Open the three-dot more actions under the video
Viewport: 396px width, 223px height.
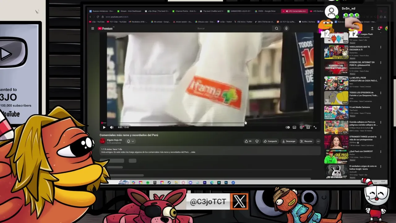coord(318,141)
